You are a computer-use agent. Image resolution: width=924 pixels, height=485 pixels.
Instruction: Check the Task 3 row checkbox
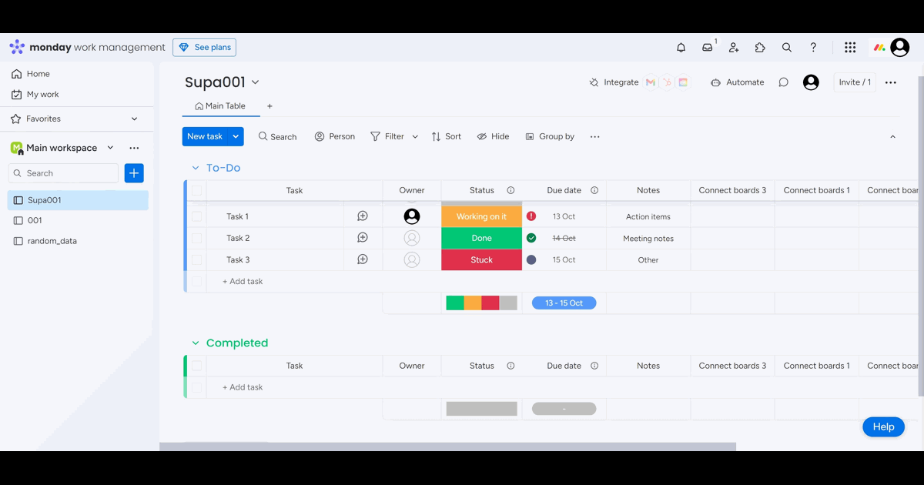click(197, 259)
